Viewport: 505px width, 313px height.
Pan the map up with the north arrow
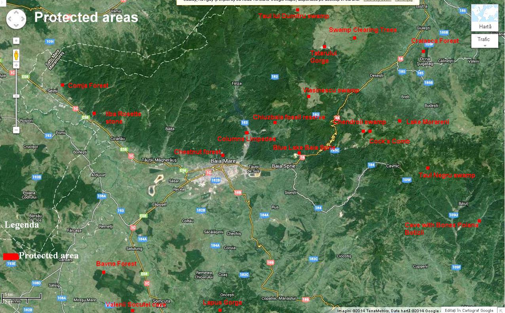pos(16,12)
